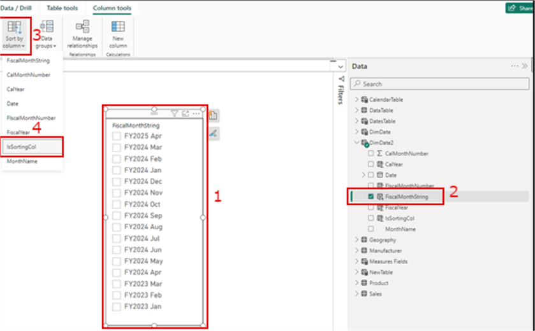Choose CalYear in sort menu

(x=16, y=89)
